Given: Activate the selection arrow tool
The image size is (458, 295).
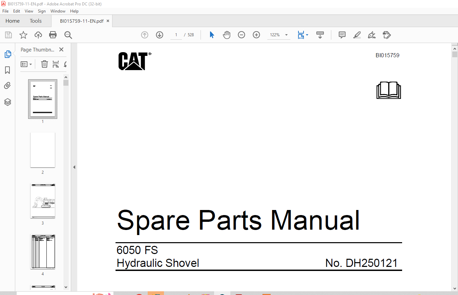Looking at the screenshot, I should click(x=212, y=35).
